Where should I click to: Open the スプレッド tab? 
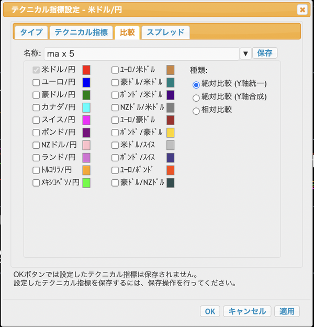pos(165,32)
